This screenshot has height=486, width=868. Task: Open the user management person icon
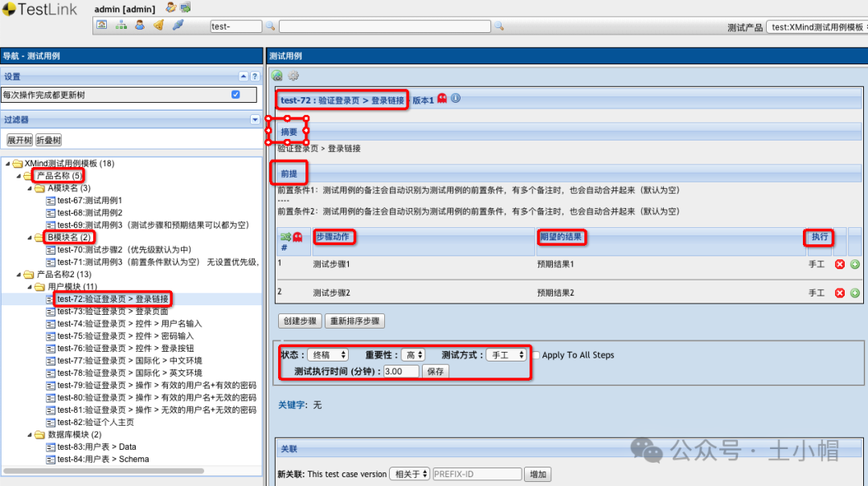click(140, 25)
